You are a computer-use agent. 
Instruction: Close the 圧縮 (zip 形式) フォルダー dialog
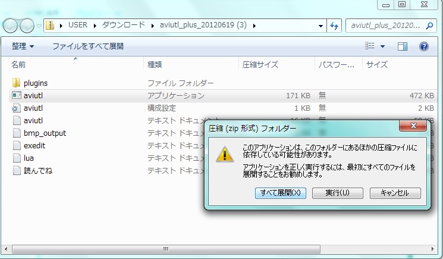tap(413, 126)
